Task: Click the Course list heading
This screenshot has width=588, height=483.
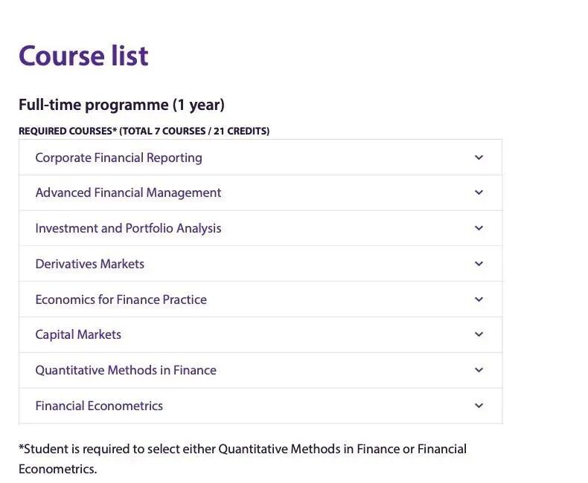Action: click(x=83, y=56)
